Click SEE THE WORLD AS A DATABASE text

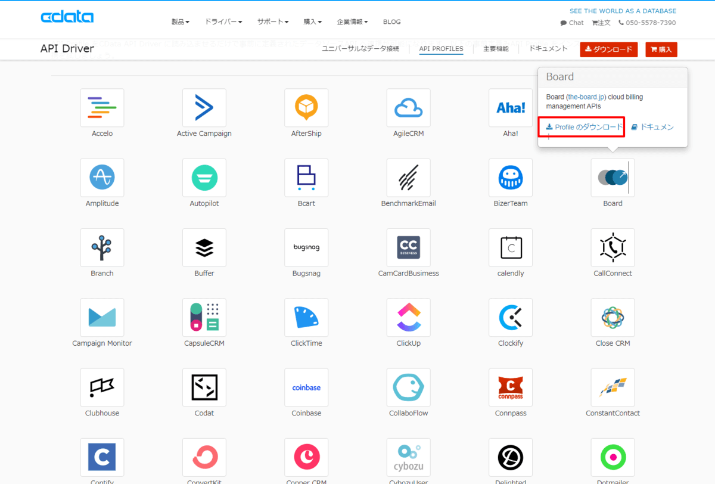point(623,11)
